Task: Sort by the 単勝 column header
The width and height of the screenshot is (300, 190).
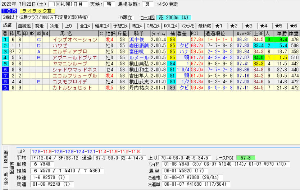Action: pos(281,33)
